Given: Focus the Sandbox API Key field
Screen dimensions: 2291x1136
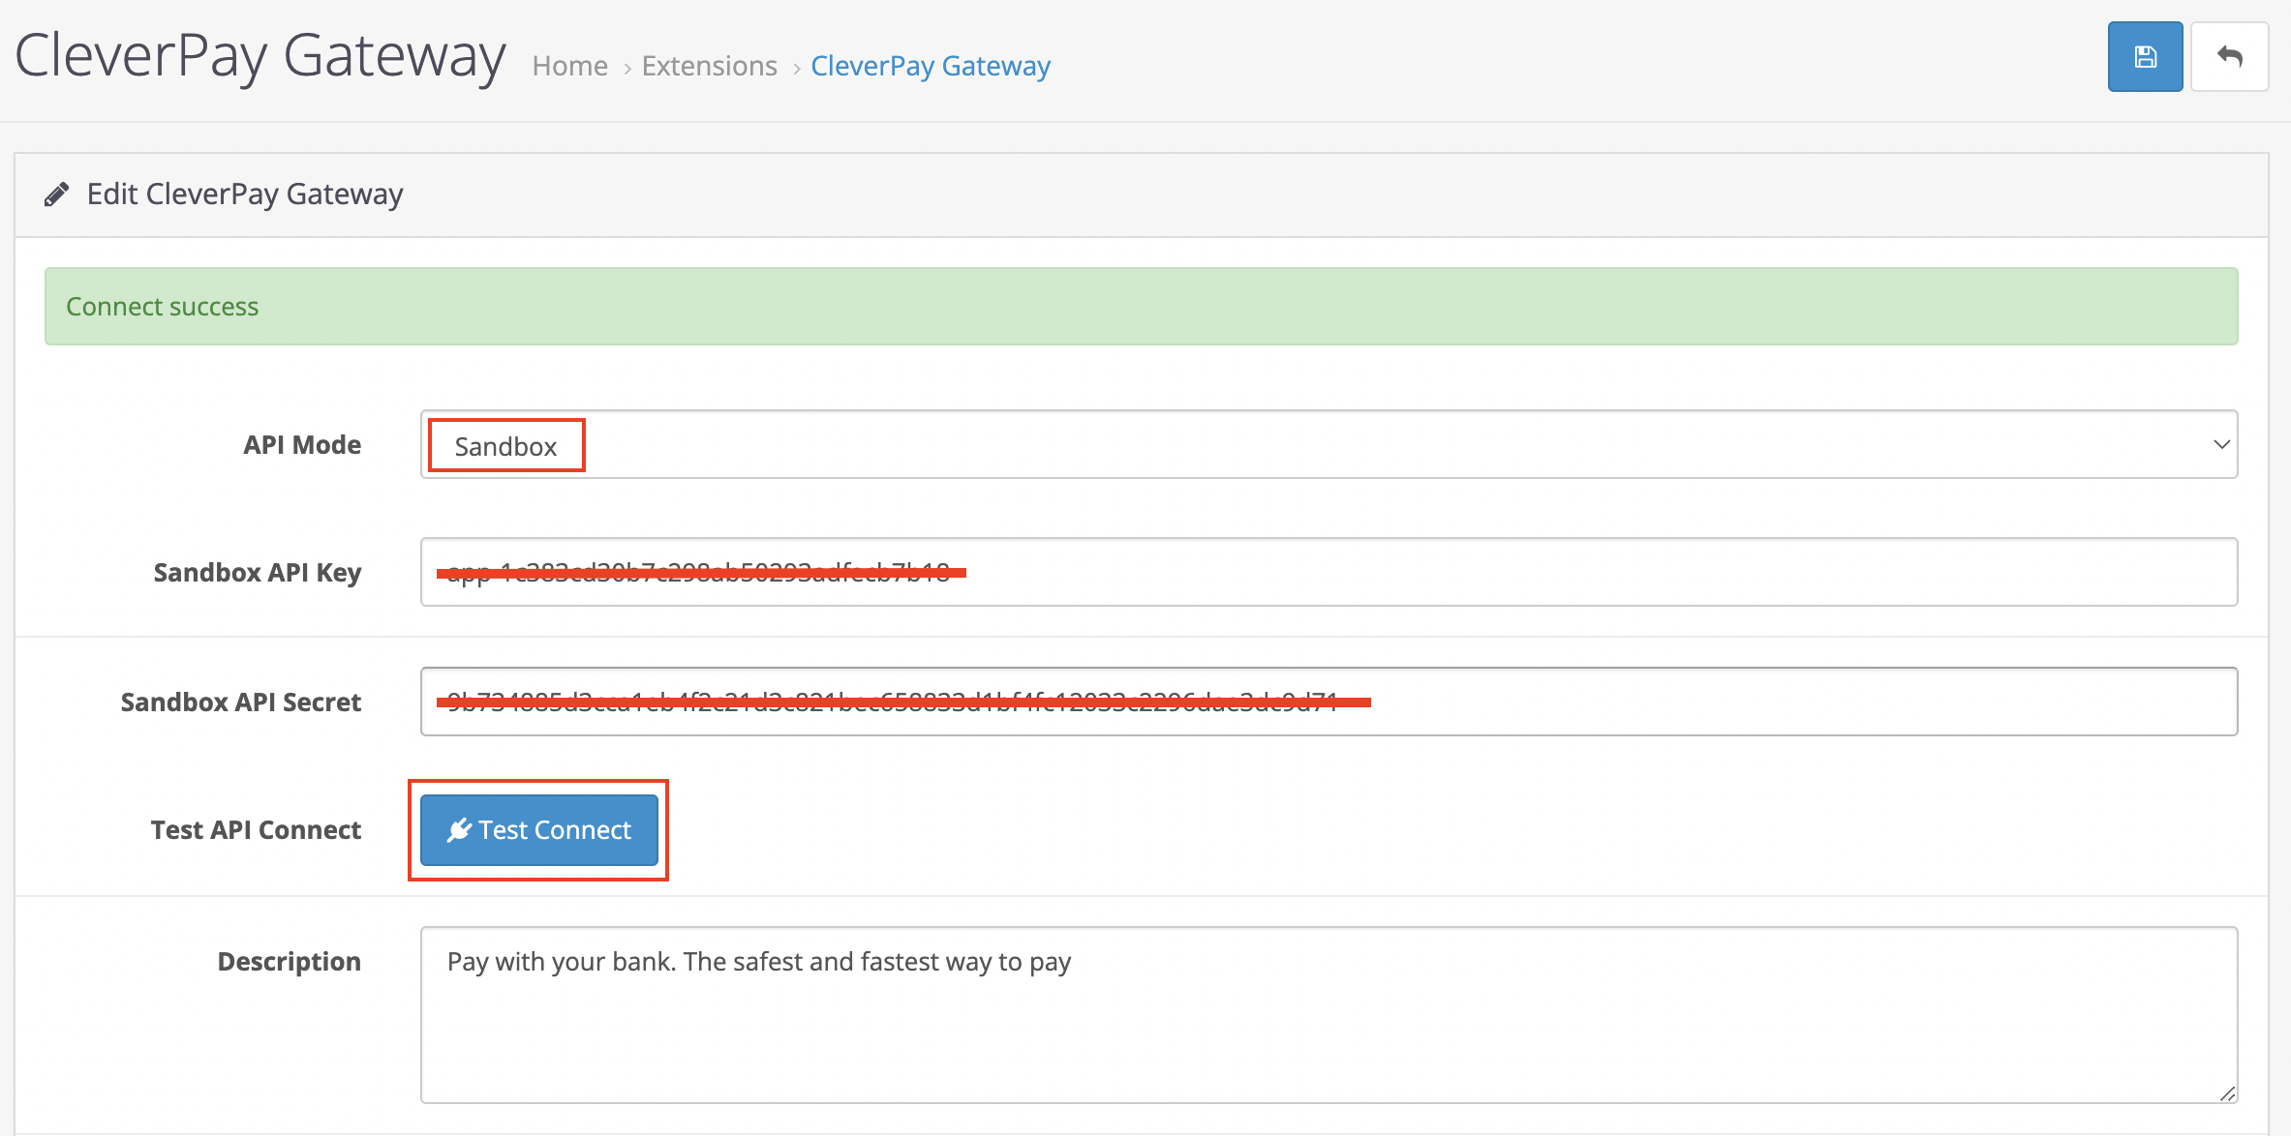Looking at the screenshot, I should (x=1549, y=573).
